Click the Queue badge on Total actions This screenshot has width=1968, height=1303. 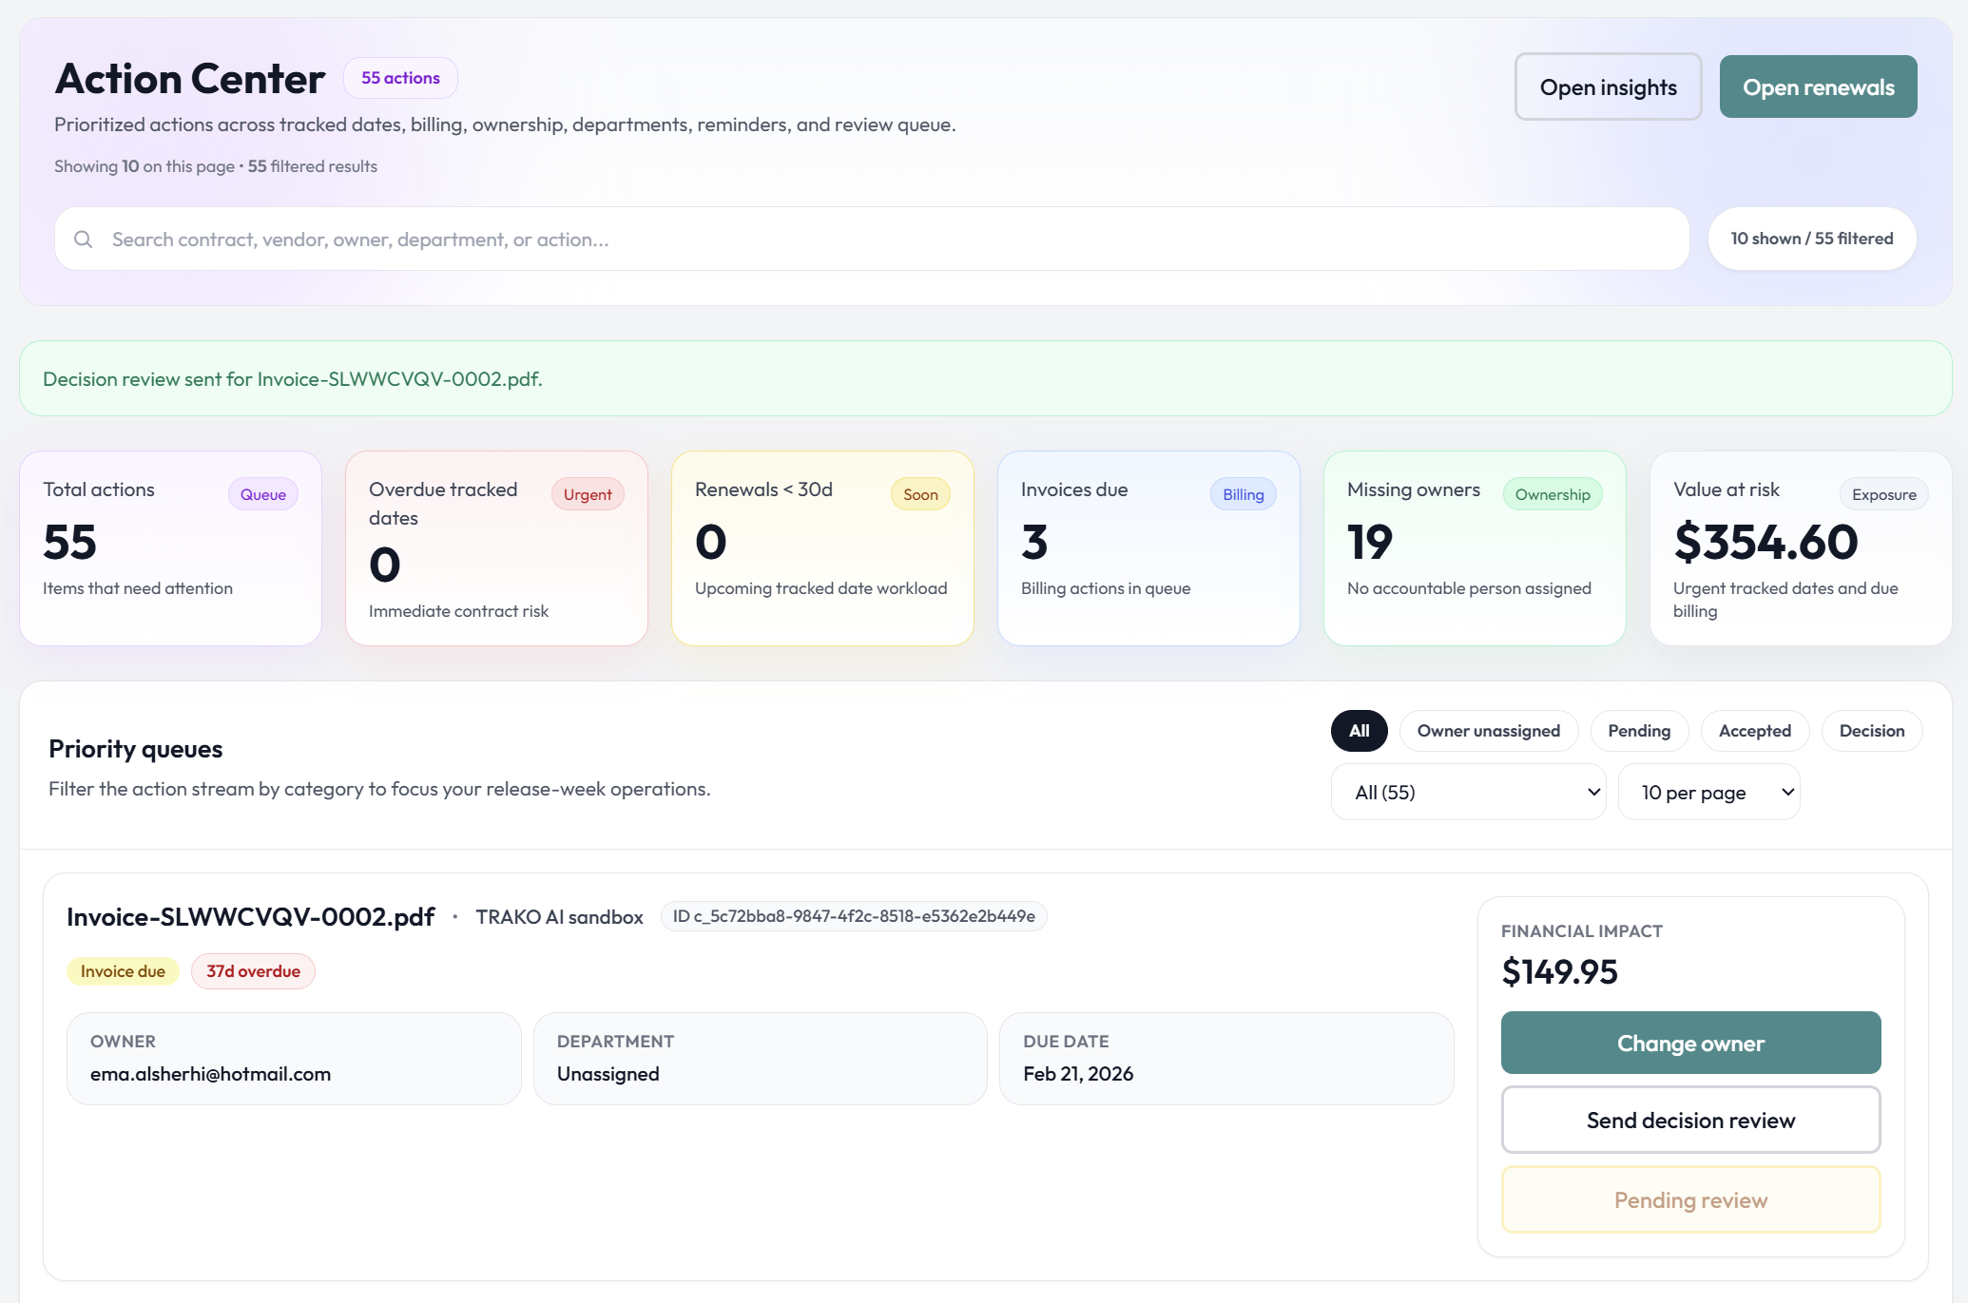click(x=262, y=494)
